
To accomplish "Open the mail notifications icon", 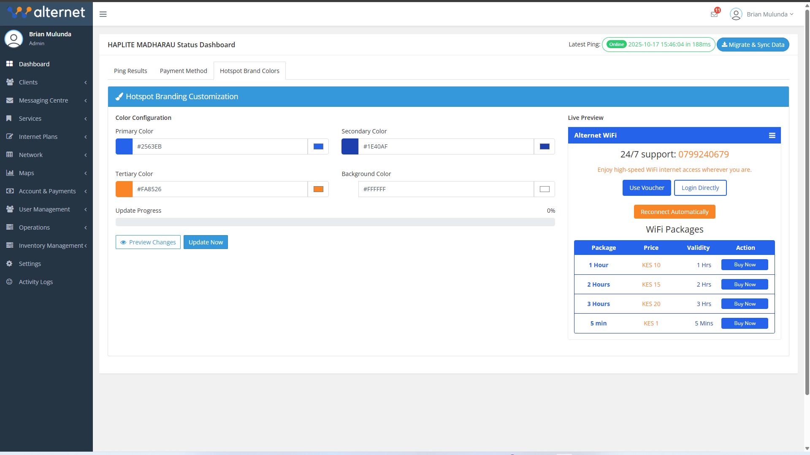I will pos(714,14).
